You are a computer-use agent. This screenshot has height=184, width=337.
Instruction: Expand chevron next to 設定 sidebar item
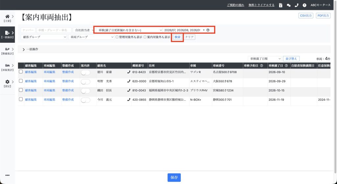(13, 82)
